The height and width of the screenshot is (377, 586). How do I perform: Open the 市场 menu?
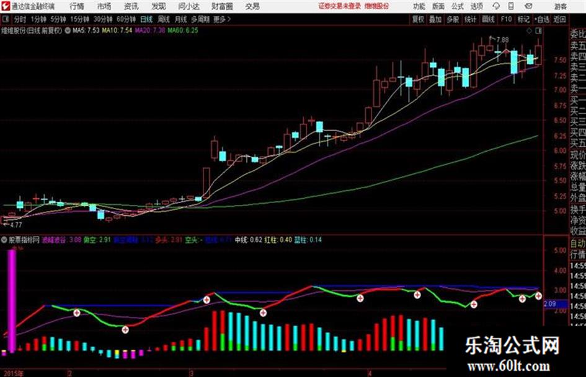(104, 6)
